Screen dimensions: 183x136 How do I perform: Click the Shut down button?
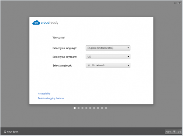[x=11, y=131]
